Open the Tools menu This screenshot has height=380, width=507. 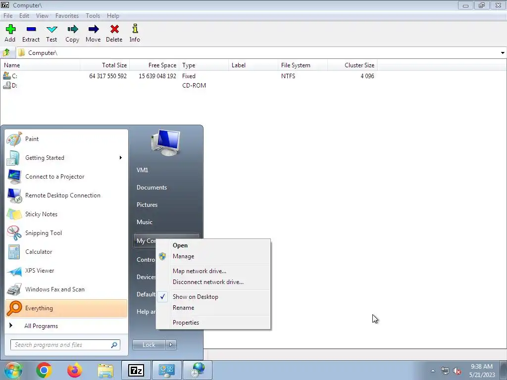pyautogui.click(x=93, y=15)
